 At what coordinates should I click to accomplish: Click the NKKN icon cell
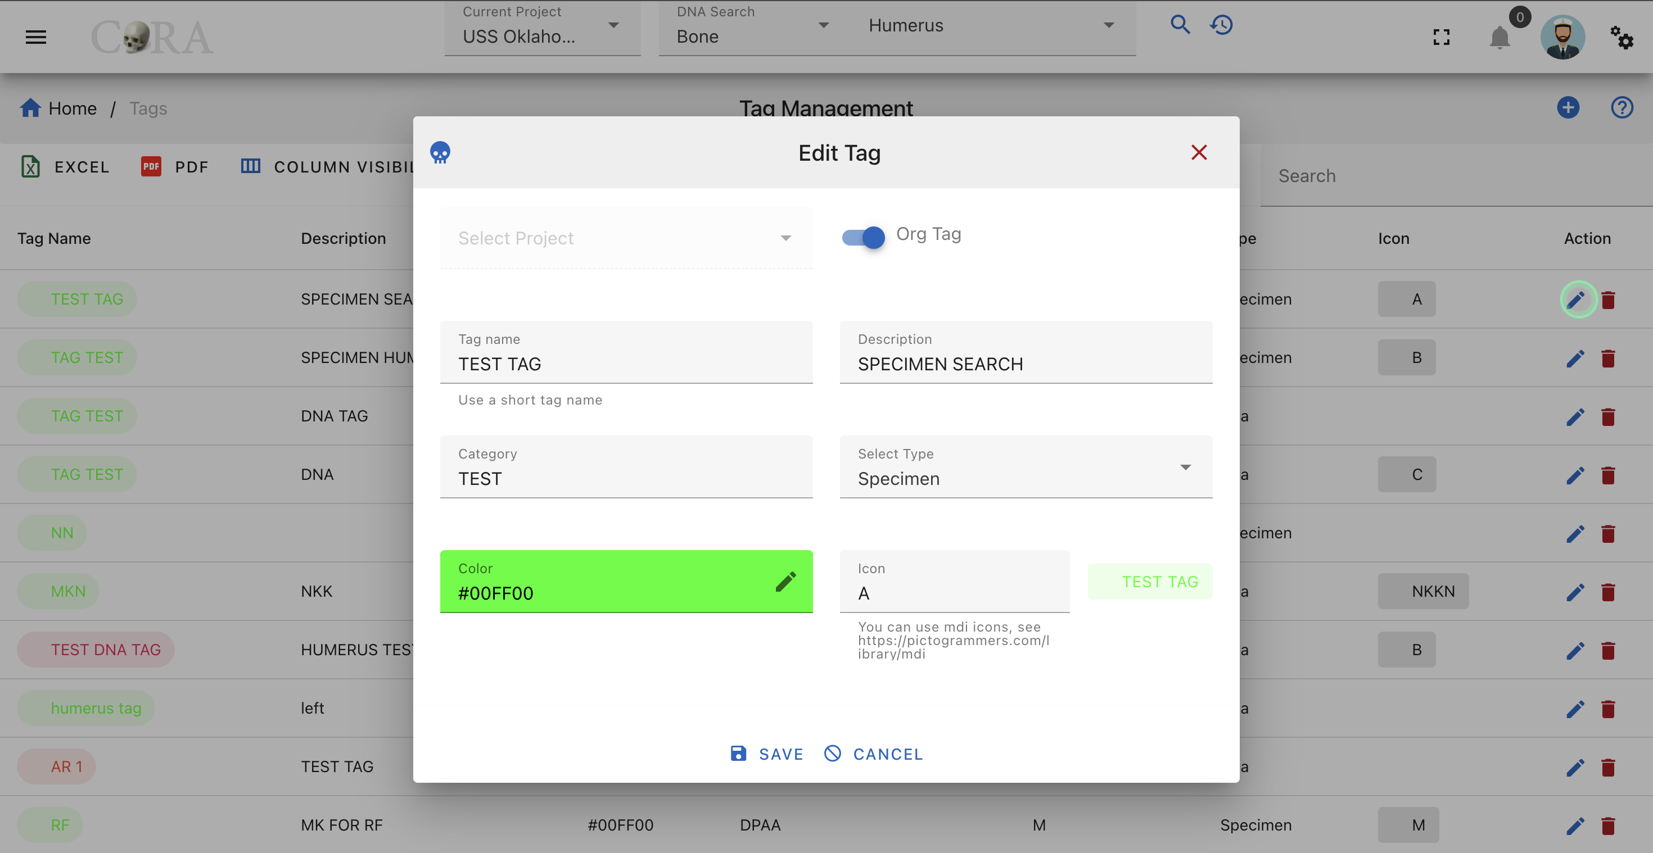(1423, 591)
